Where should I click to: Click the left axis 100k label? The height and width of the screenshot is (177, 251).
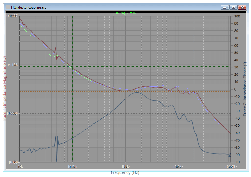click(x=11, y=114)
